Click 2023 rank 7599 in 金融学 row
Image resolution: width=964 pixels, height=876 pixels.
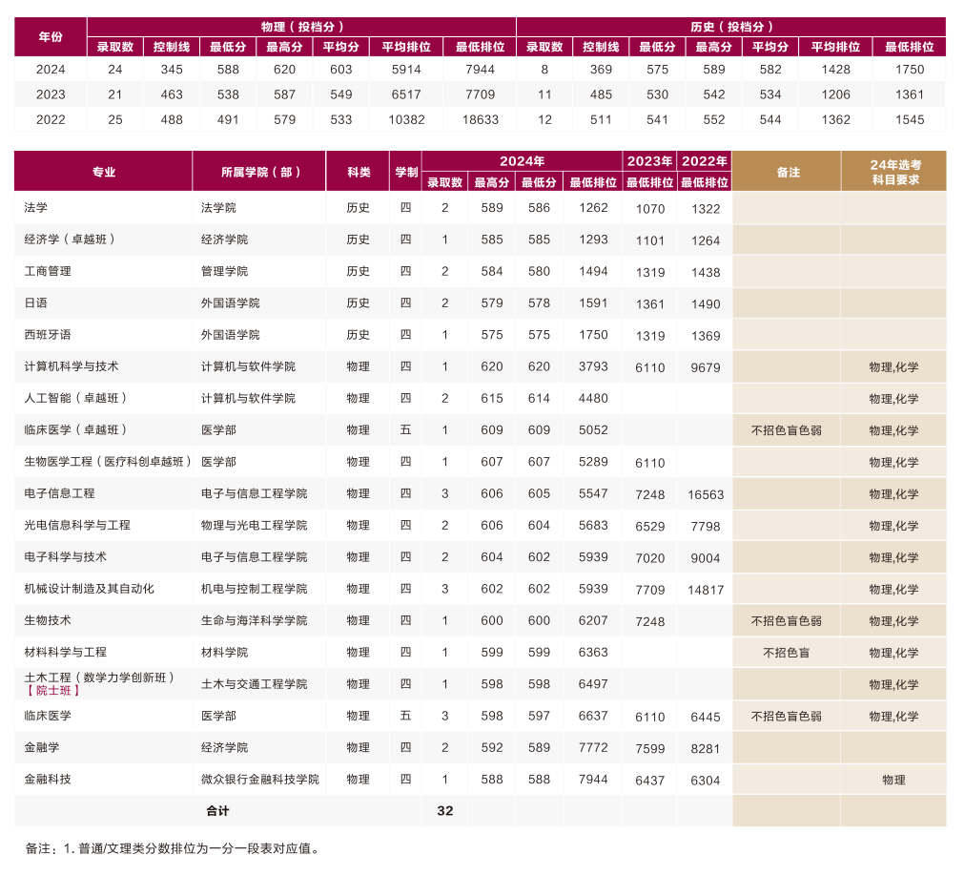[x=650, y=749]
